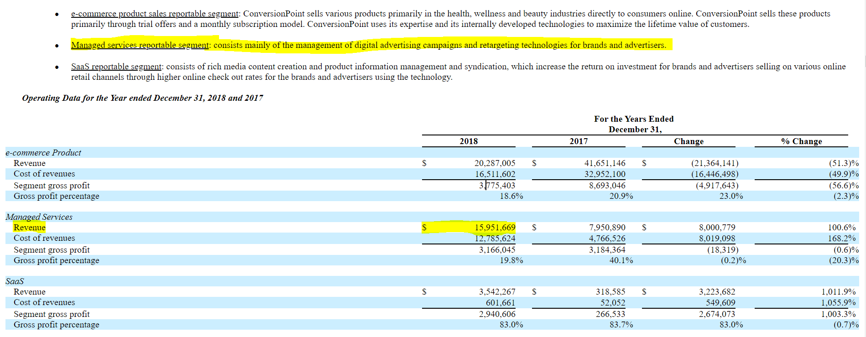This screenshot has width=866, height=337.
Task: Click Managed Services 2017 revenue 7,950,890
Action: click(x=607, y=228)
